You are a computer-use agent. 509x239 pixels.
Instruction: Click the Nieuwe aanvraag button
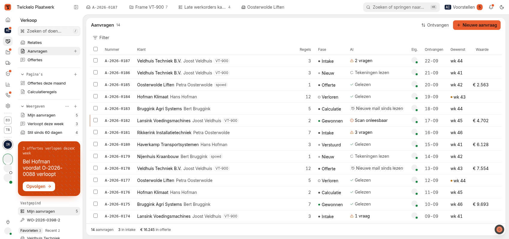pos(477,25)
